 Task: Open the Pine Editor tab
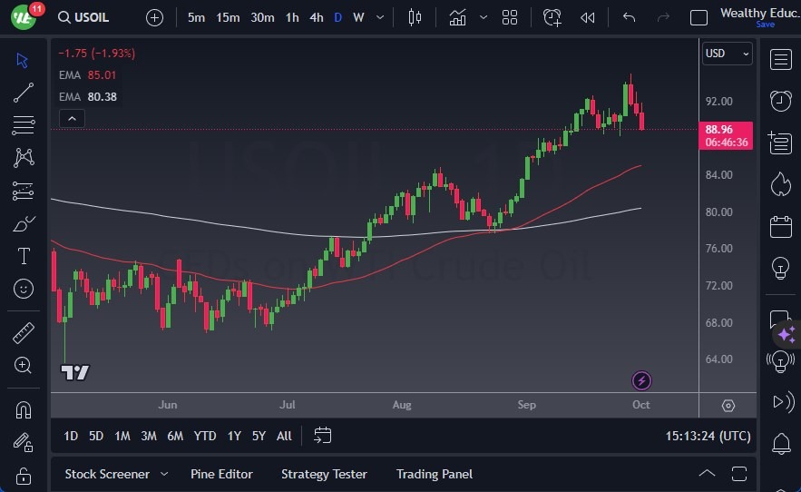[221, 474]
